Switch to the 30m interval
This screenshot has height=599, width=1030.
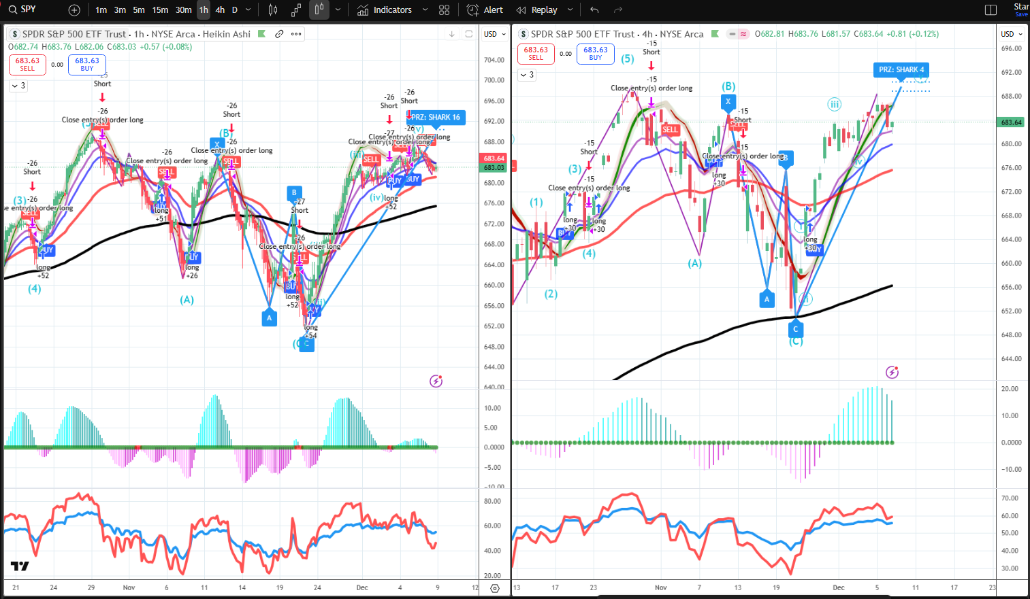coord(184,10)
